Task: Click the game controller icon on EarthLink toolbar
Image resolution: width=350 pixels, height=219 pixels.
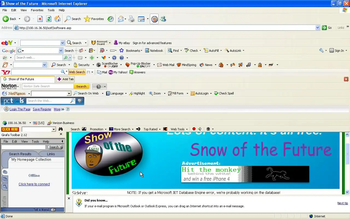Action: point(233,65)
